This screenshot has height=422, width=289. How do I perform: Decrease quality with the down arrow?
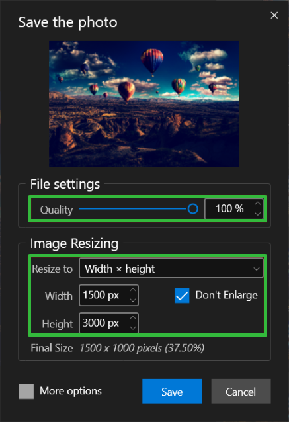click(258, 214)
